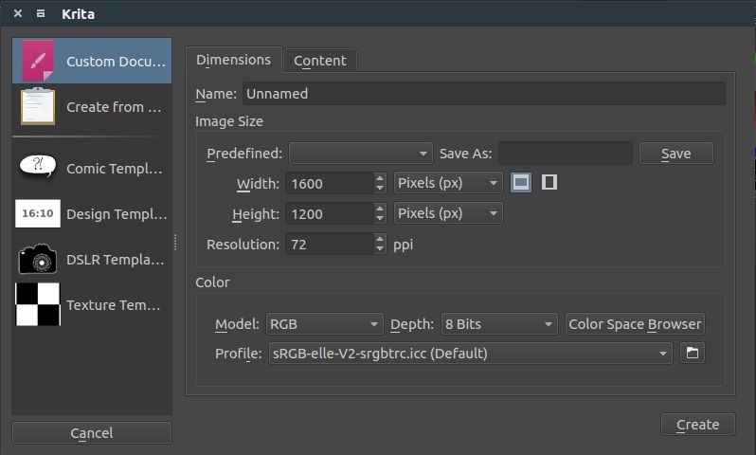This screenshot has height=455, width=756.
Task: Choose the Comic Templates speech bubble icon
Action: (x=38, y=167)
